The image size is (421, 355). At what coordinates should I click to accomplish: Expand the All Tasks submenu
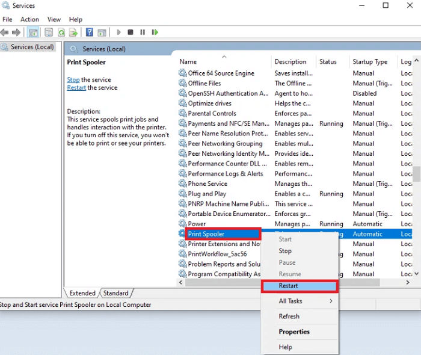click(300, 301)
